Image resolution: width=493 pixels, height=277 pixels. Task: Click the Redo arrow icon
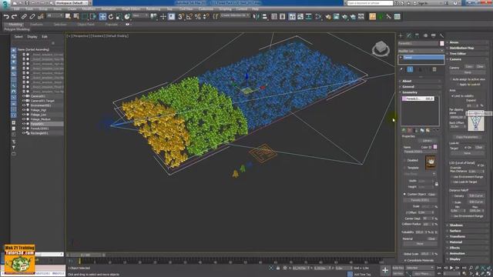point(14,17)
